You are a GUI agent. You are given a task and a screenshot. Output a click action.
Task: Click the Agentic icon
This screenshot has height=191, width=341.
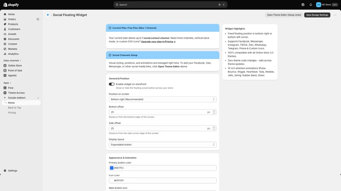(x=5, y=76)
